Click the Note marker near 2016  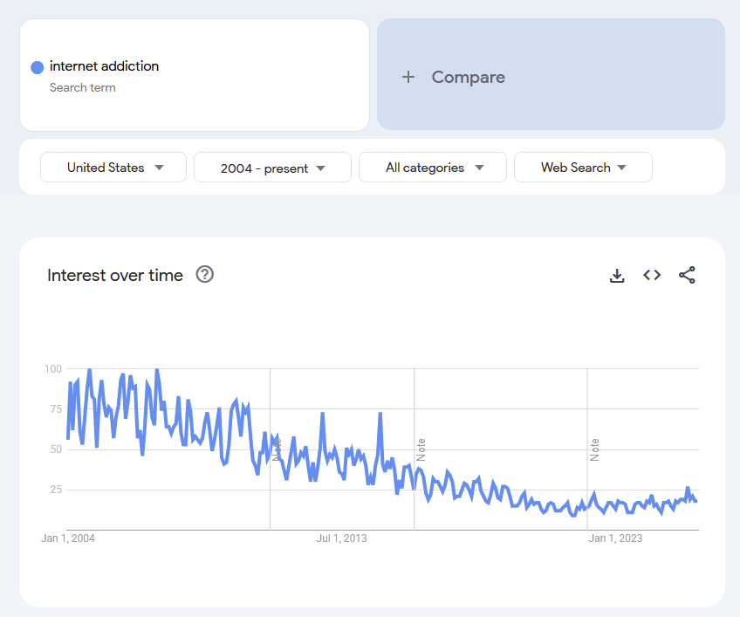pos(421,449)
